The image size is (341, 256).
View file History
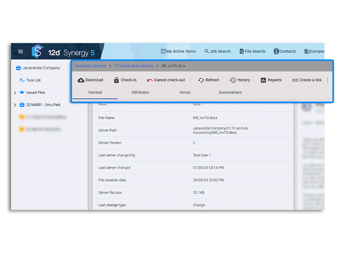(x=240, y=80)
